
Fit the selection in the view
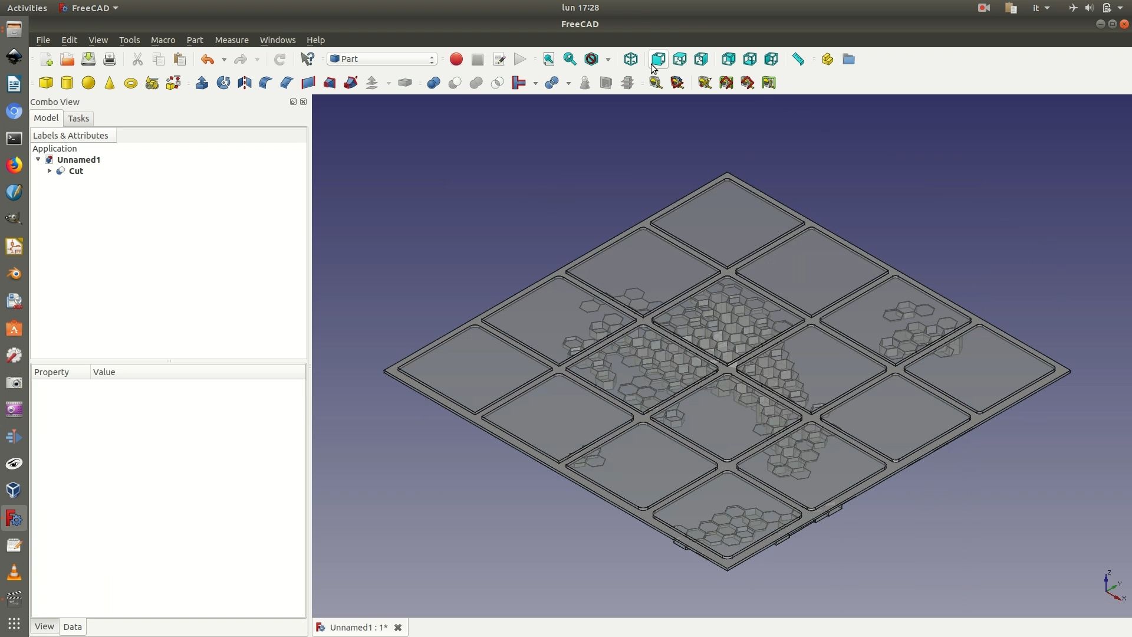(x=570, y=59)
